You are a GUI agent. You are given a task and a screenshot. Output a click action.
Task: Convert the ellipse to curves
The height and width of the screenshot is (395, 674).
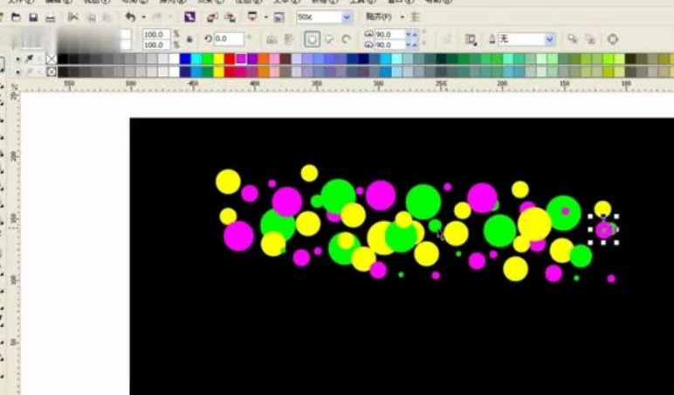[613, 39]
